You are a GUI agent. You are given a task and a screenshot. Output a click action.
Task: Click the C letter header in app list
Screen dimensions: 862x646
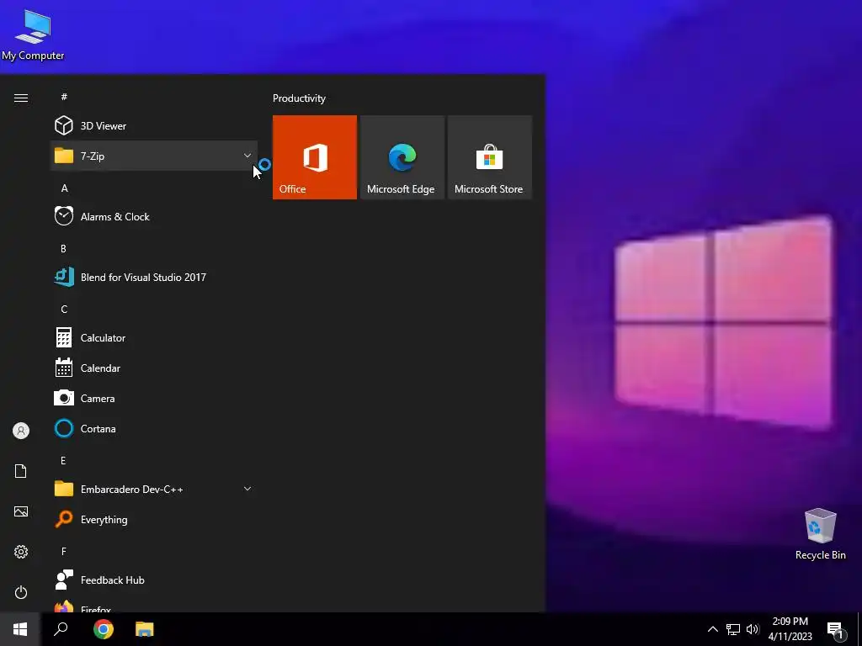coord(64,309)
